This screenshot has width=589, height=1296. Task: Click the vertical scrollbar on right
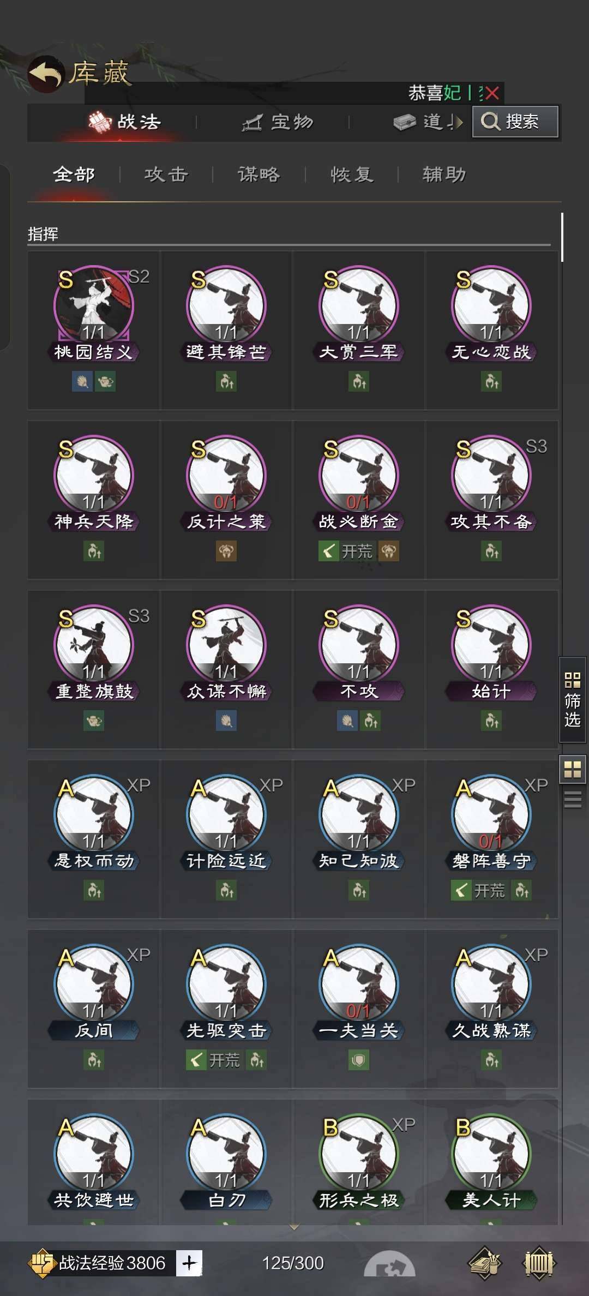pos(562,237)
